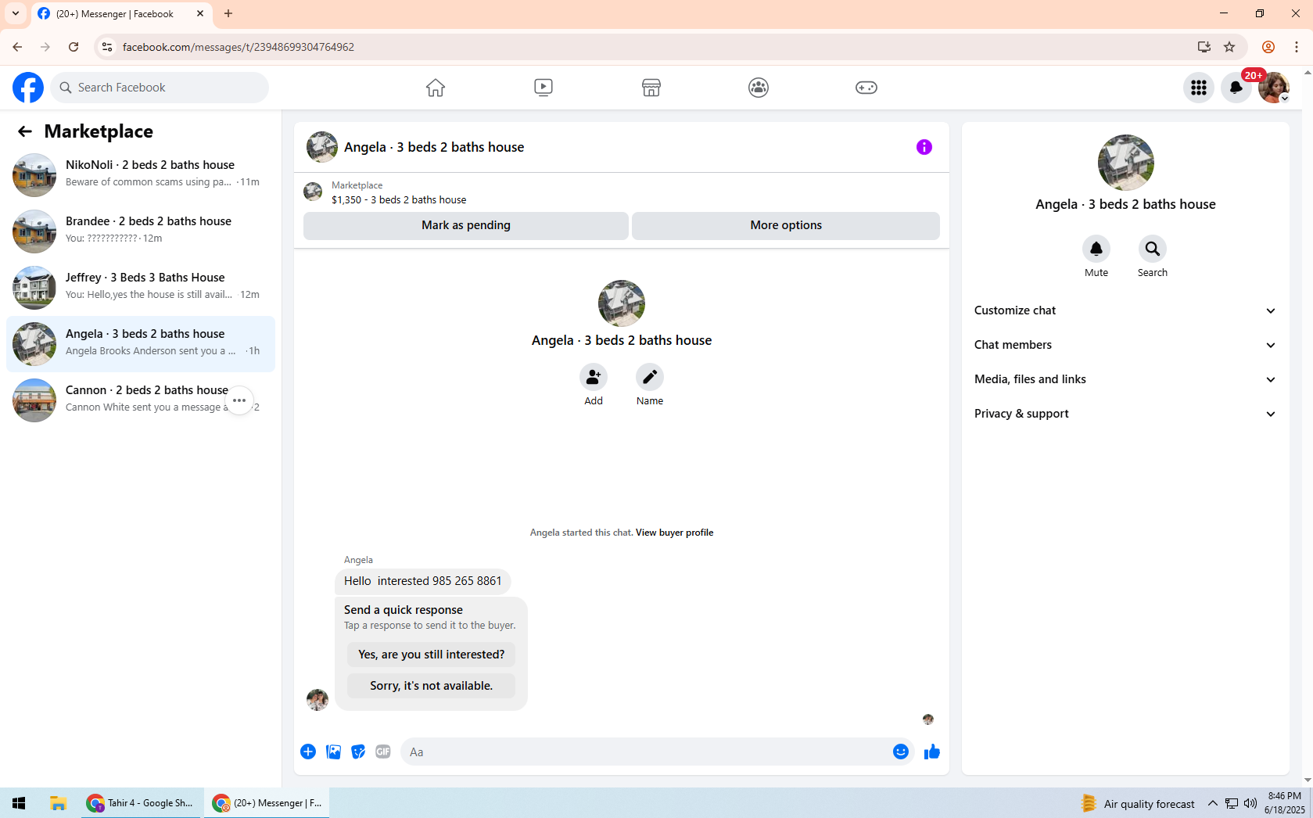
Task: Attach a photo file in composer
Action: 333,752
